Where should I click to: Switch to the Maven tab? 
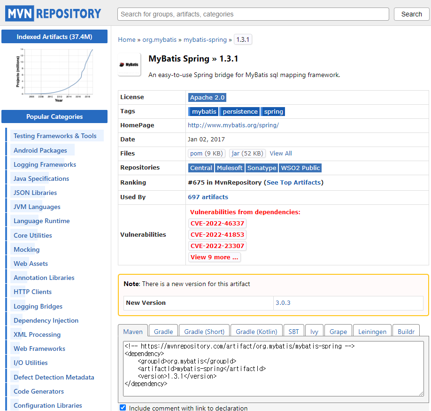click(133, 331)
